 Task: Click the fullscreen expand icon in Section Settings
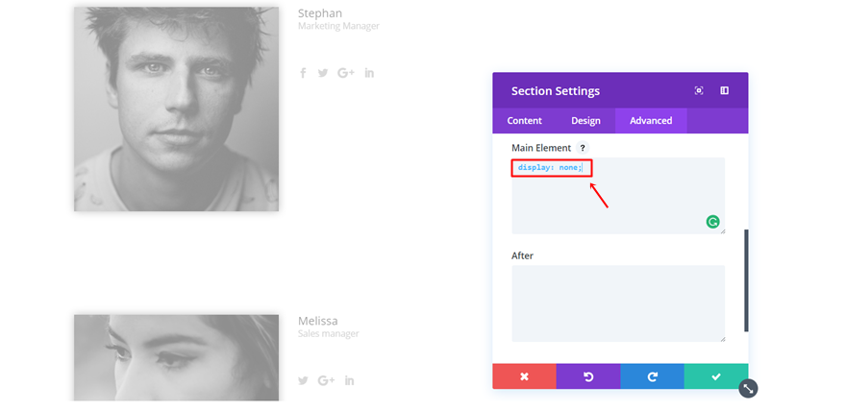(699, 90)
